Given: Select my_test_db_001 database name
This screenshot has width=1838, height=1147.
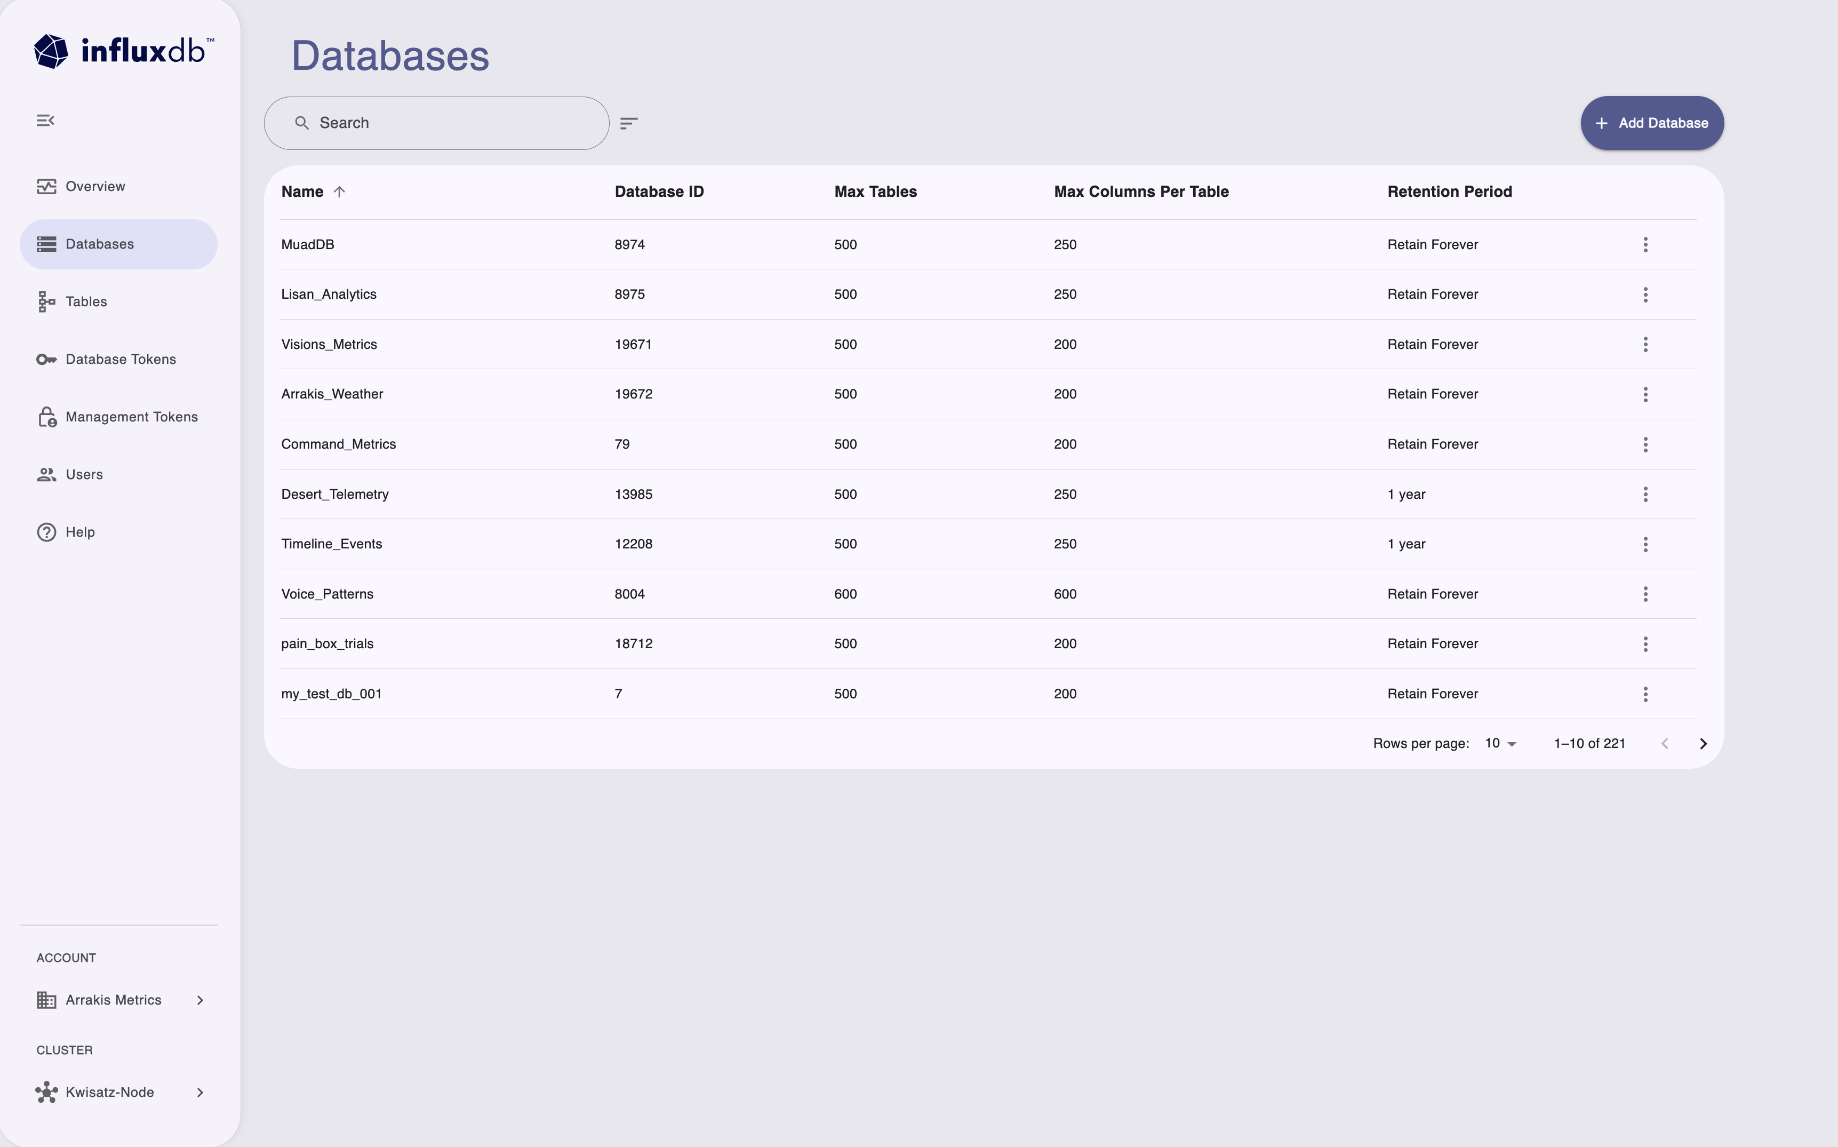Looking at the screenshot, I should click(x=331, y=694).
